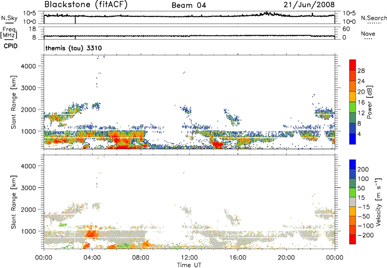Screen dimensions: 387x268
Task: Click the 'Velocity [m s⁻¹]' colorbar label
Action: click(378, 202)
